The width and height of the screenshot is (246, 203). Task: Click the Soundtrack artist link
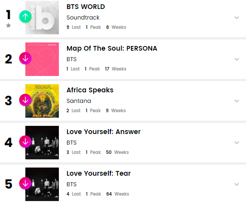click(x=83, y=18)
